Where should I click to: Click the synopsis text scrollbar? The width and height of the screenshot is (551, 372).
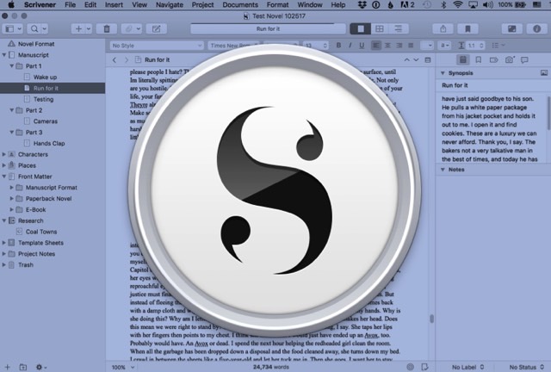[548, 113]
